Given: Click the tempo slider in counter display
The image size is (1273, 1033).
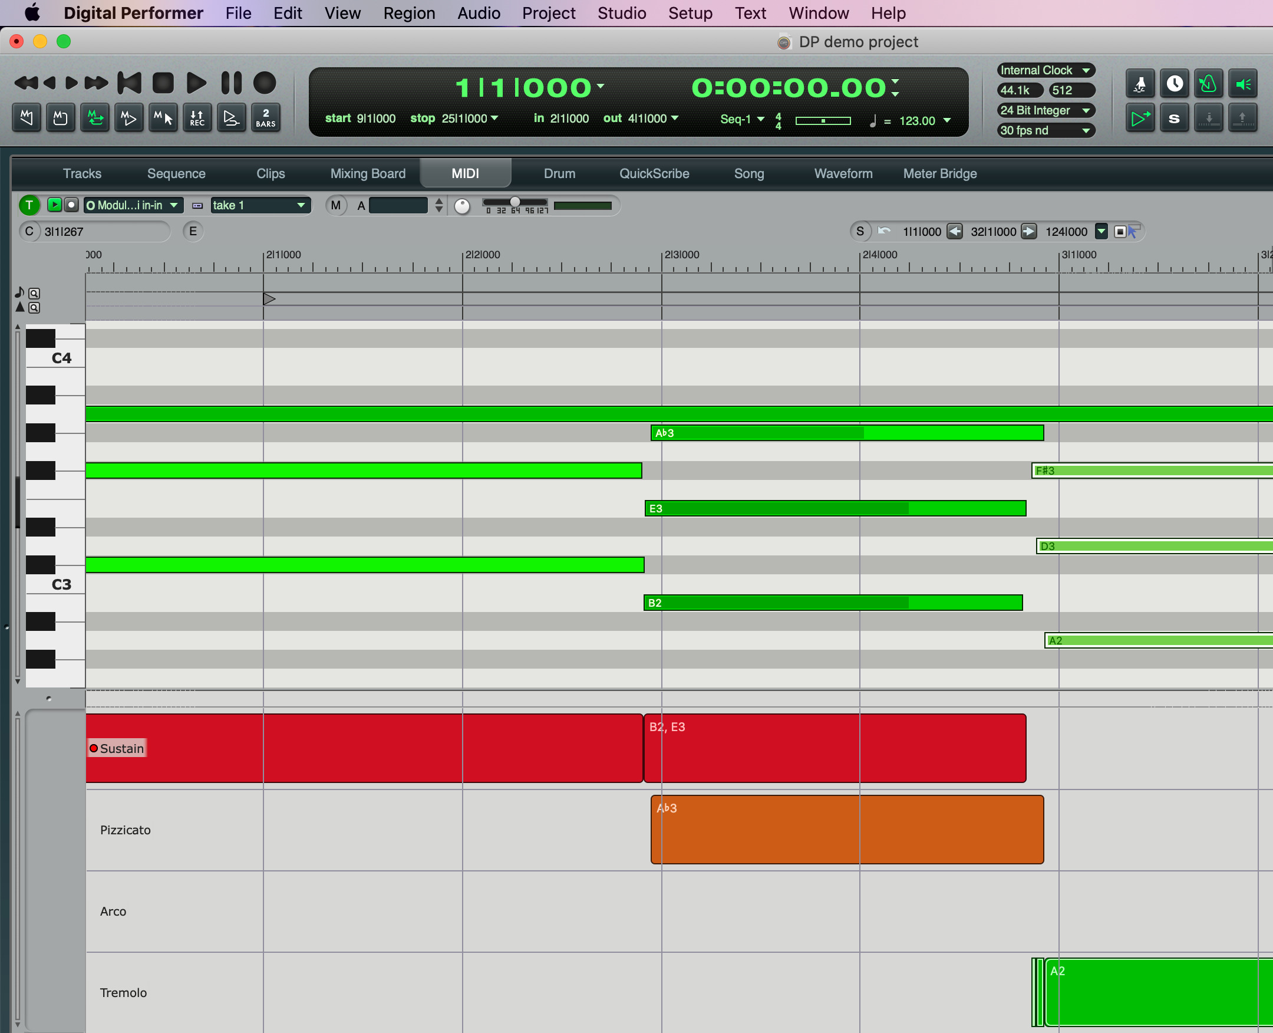Looking at the screenshot, I should [823, 121].
